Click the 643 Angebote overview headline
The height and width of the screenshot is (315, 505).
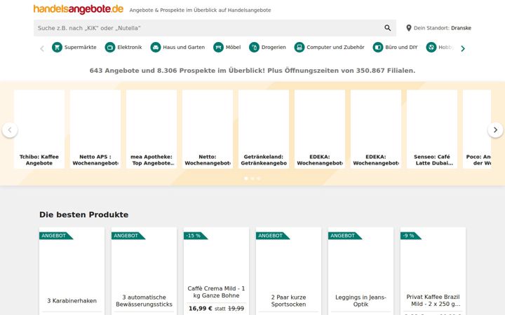[252, 71]
